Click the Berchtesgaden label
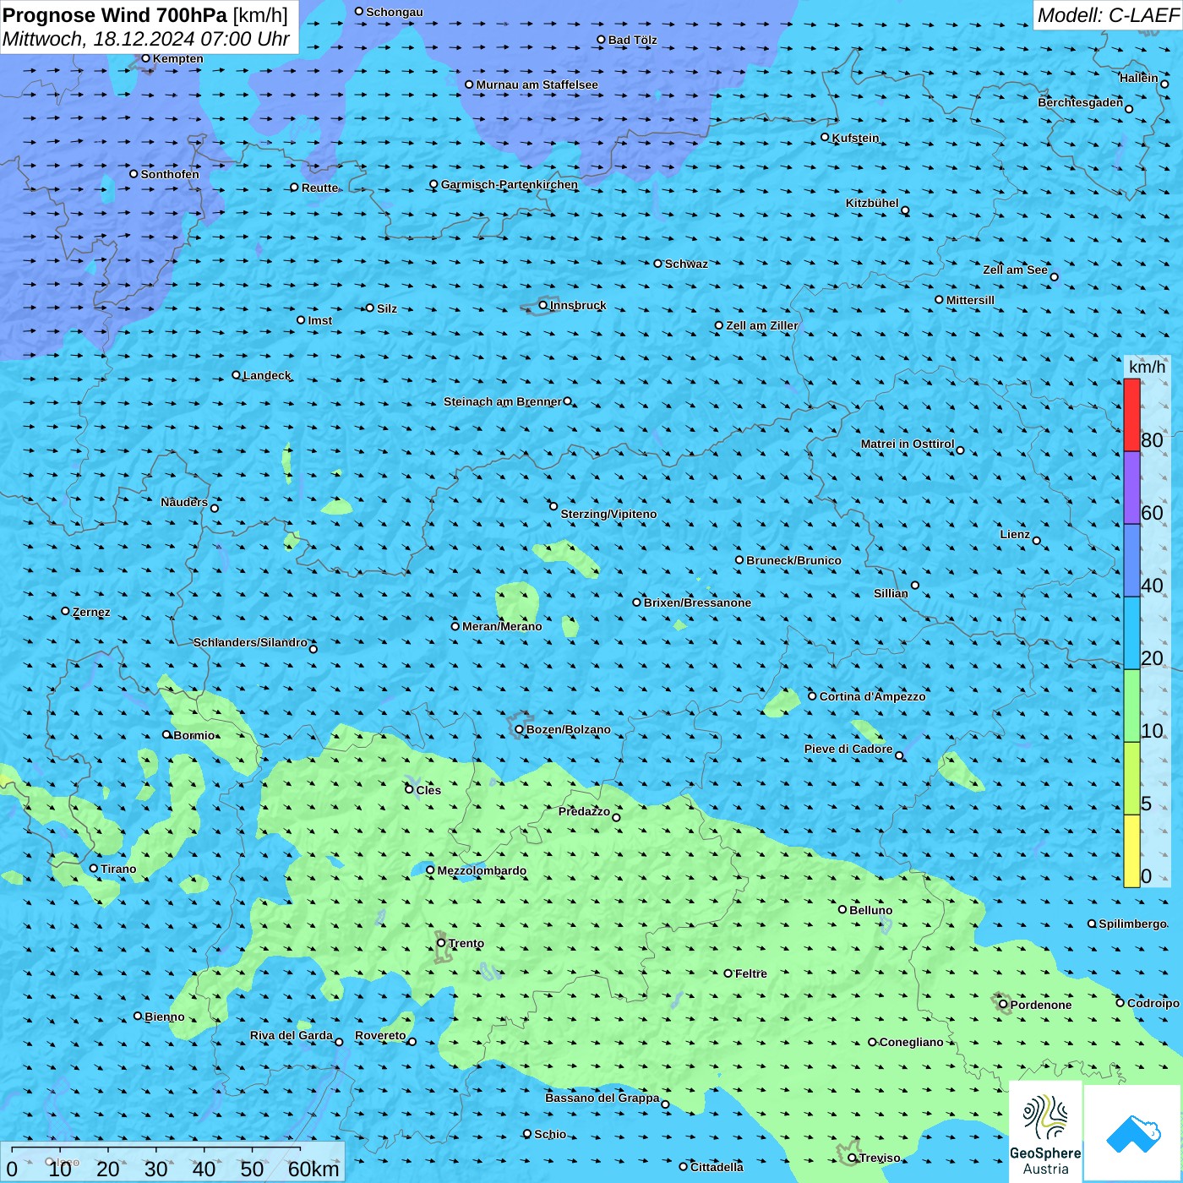This screenshot has width=1183, height=1183. 1080,102
